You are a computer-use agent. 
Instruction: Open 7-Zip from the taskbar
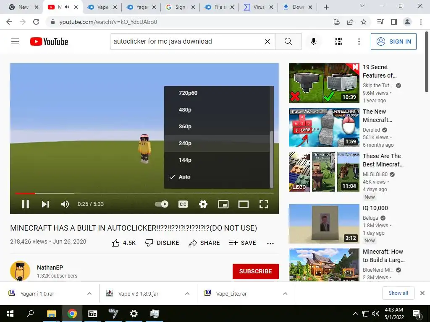pos(92,314)
